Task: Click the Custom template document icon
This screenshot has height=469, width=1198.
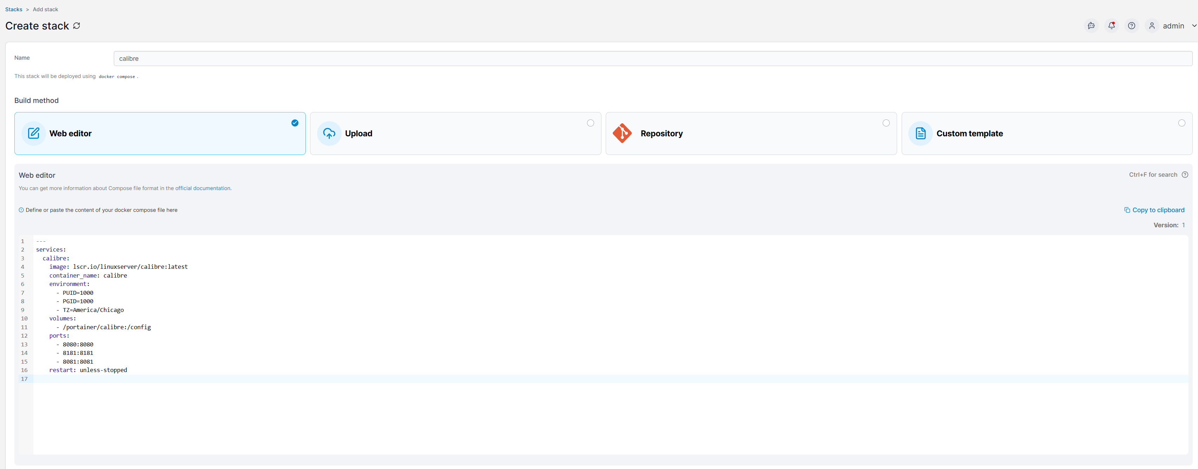Action: 920,133
